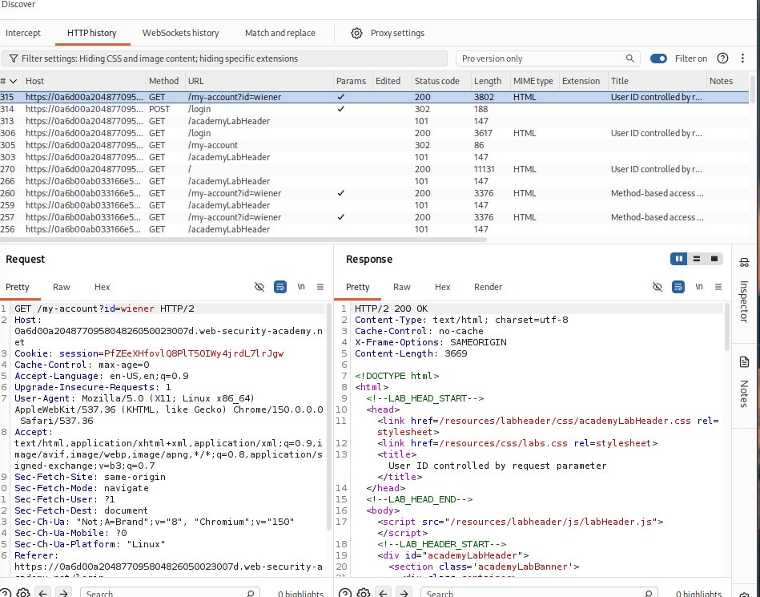Open the three-dot options menu next to Filter on
Screen dimensions: 760x597
(742, 58)
